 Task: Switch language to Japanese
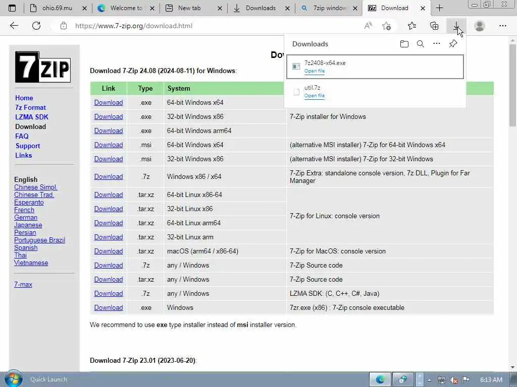28,225
